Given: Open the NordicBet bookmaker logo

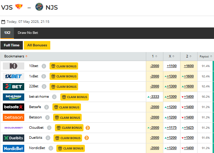Looking at the screenshot, I should [14, 148].
